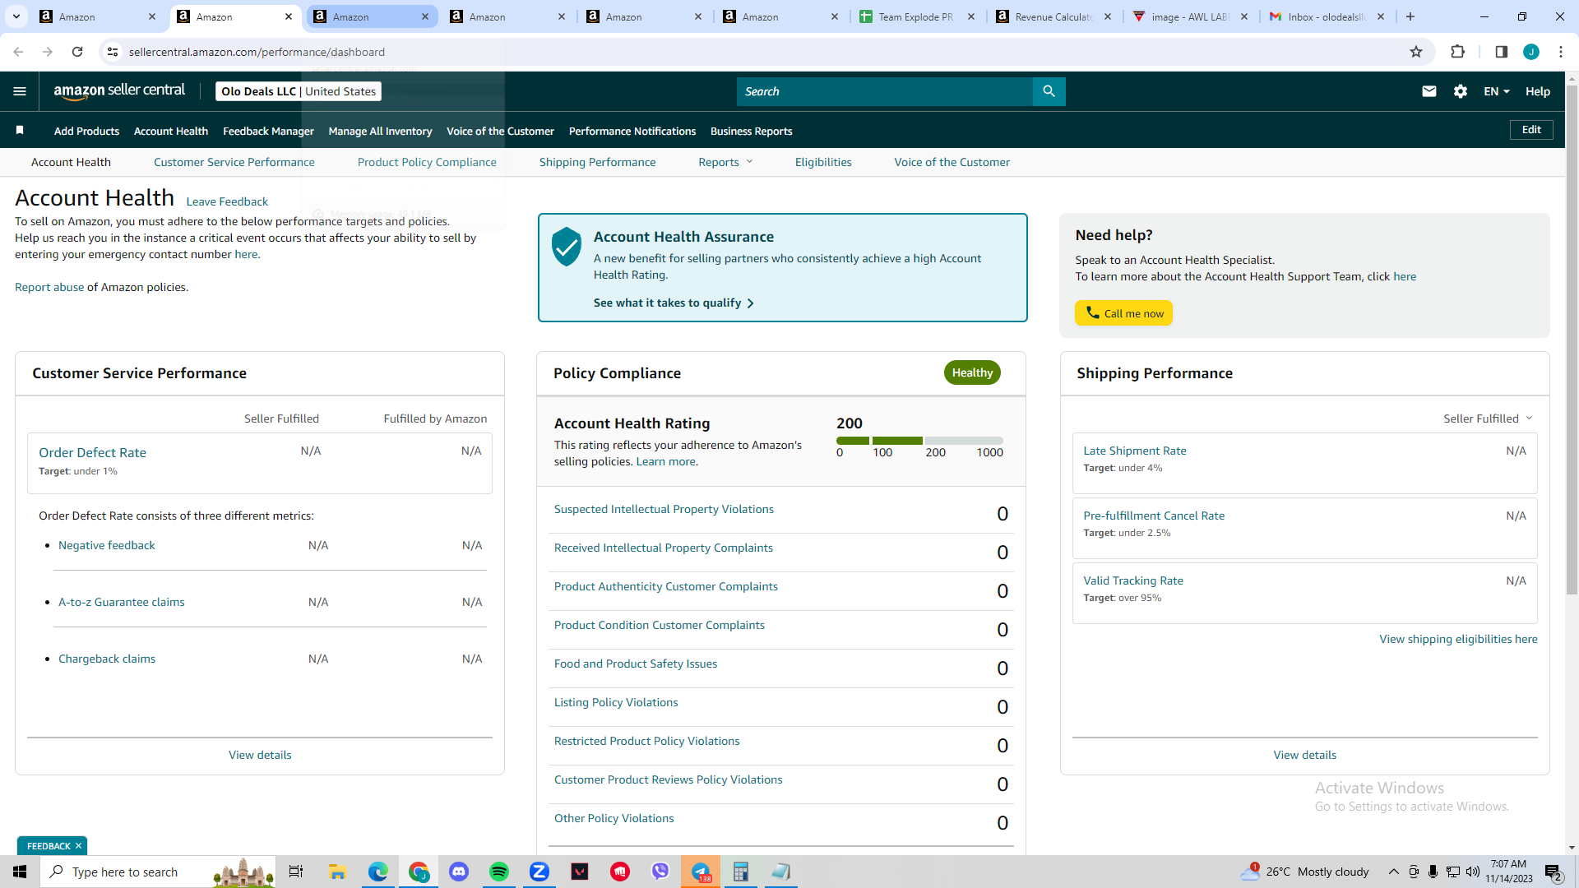
Task: Close the Team Explode PR tab
Action: (x=971, y=16)
